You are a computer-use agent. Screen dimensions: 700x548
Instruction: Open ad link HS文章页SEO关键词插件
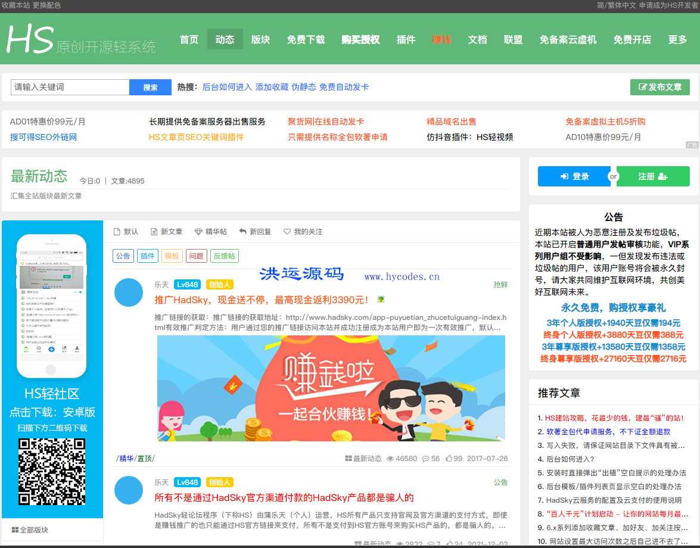pyautogui.click(x=196, y=137)
